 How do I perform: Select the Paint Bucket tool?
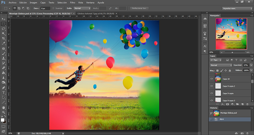(3, 73)
